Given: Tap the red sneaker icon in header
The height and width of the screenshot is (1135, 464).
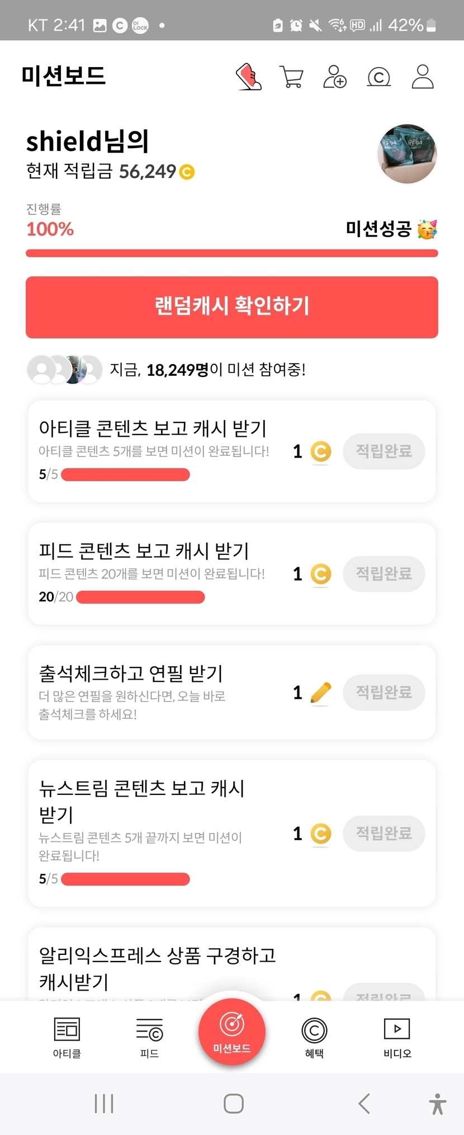Looking at the screenshot, I should coord(249,77).
